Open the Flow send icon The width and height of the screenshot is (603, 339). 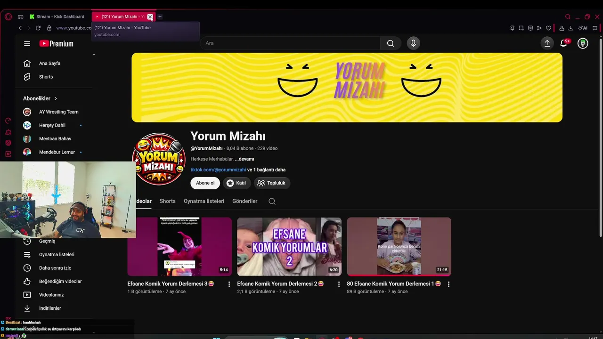(x=539, y=28)
